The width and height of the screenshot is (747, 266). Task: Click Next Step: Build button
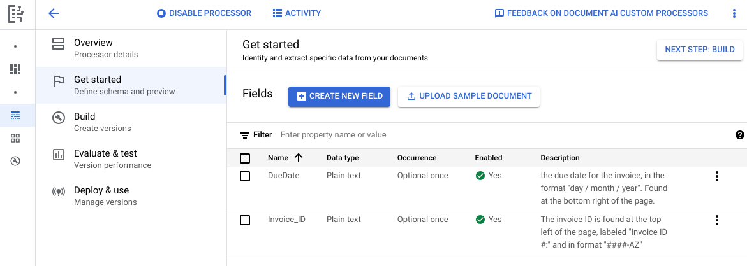click(699, 50)
